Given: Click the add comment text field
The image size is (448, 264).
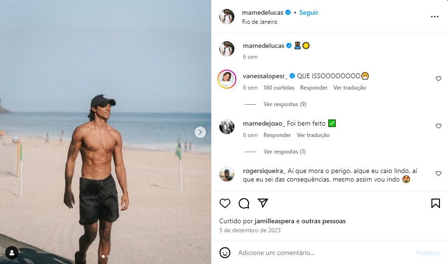Looking at the screenshot, I should pos(322,253).
